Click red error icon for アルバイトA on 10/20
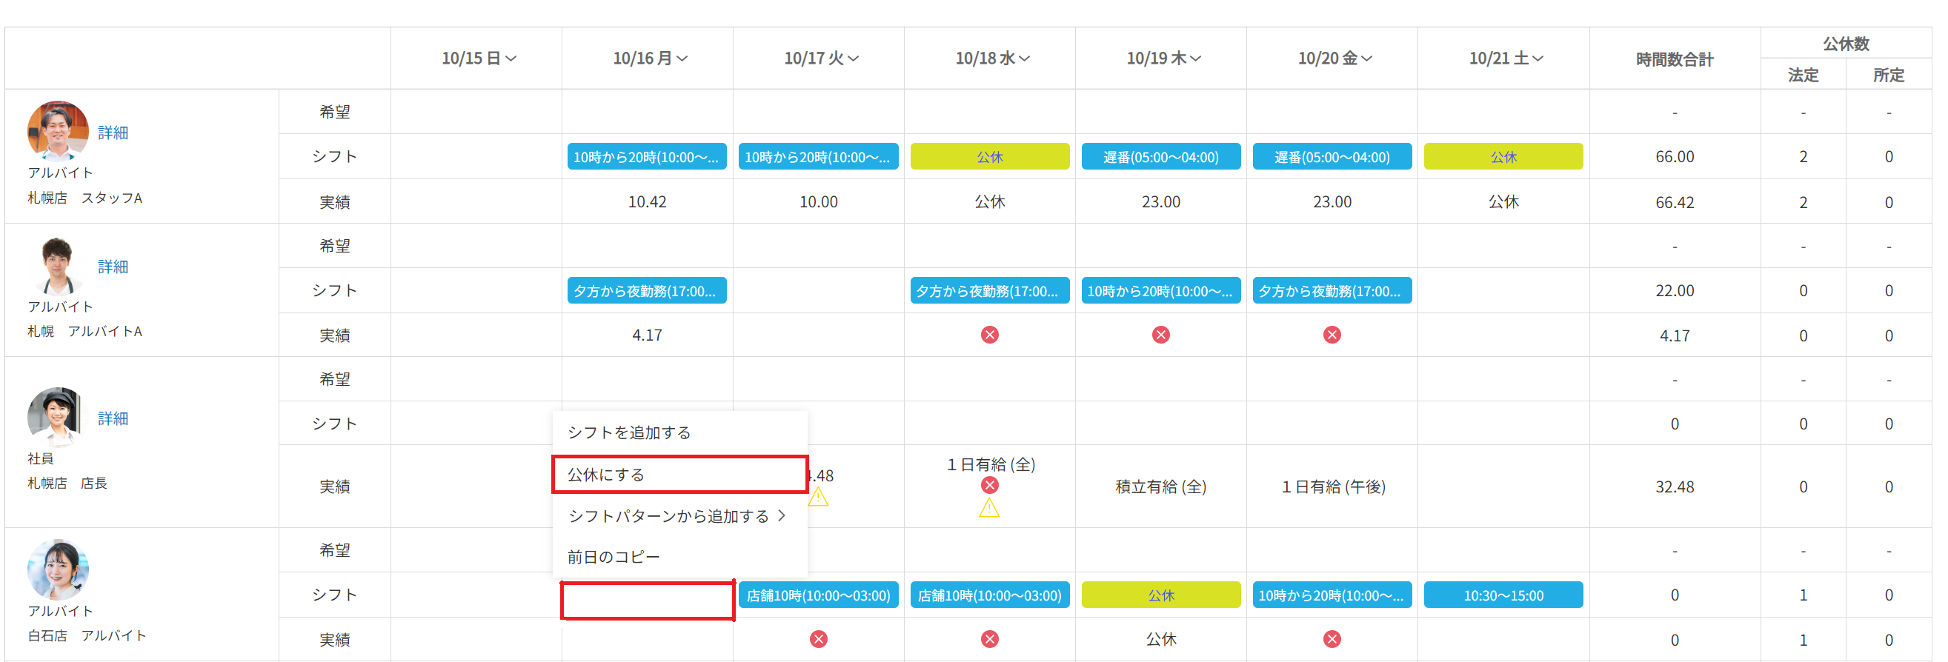1948x662 pixels. 1332,335
